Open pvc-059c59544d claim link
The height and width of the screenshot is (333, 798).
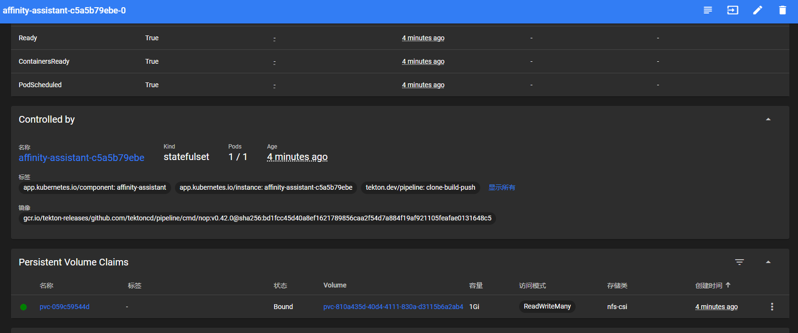point(65,307)
